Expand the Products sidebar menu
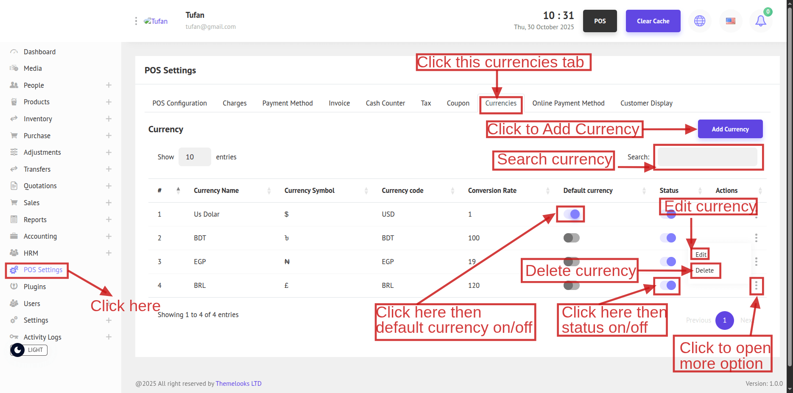This screenshot has width=793, height=393. [x=109, y=102]
